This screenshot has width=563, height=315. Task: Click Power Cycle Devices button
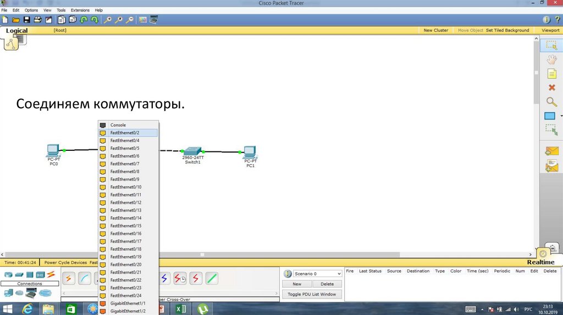65,263
